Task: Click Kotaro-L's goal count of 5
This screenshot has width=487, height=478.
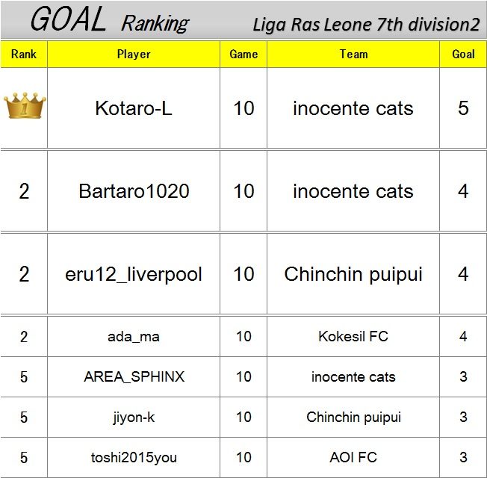Action: [x=463, y=108]
